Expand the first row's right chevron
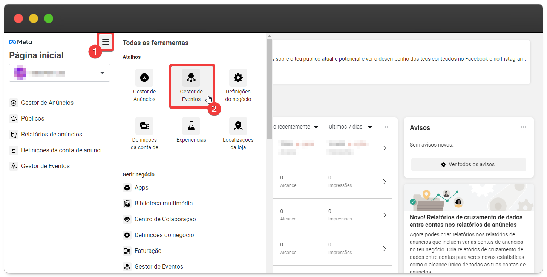 coord(385,148)
